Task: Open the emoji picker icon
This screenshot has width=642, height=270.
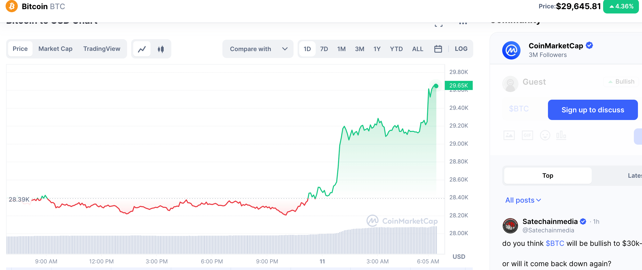Action: [545, 135]
